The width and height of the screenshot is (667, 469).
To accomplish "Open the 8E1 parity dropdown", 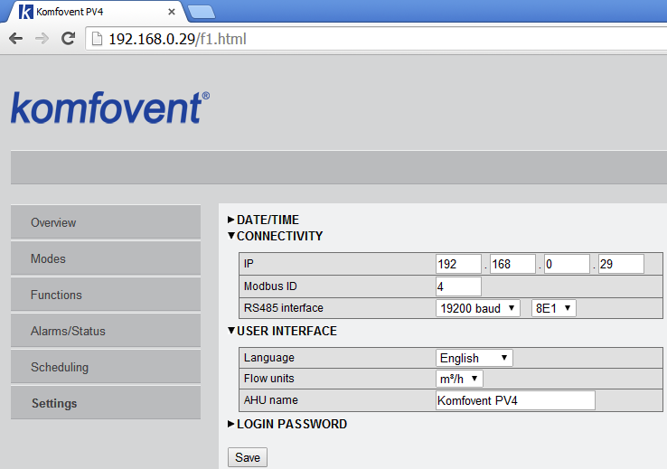I will point(553,308).
